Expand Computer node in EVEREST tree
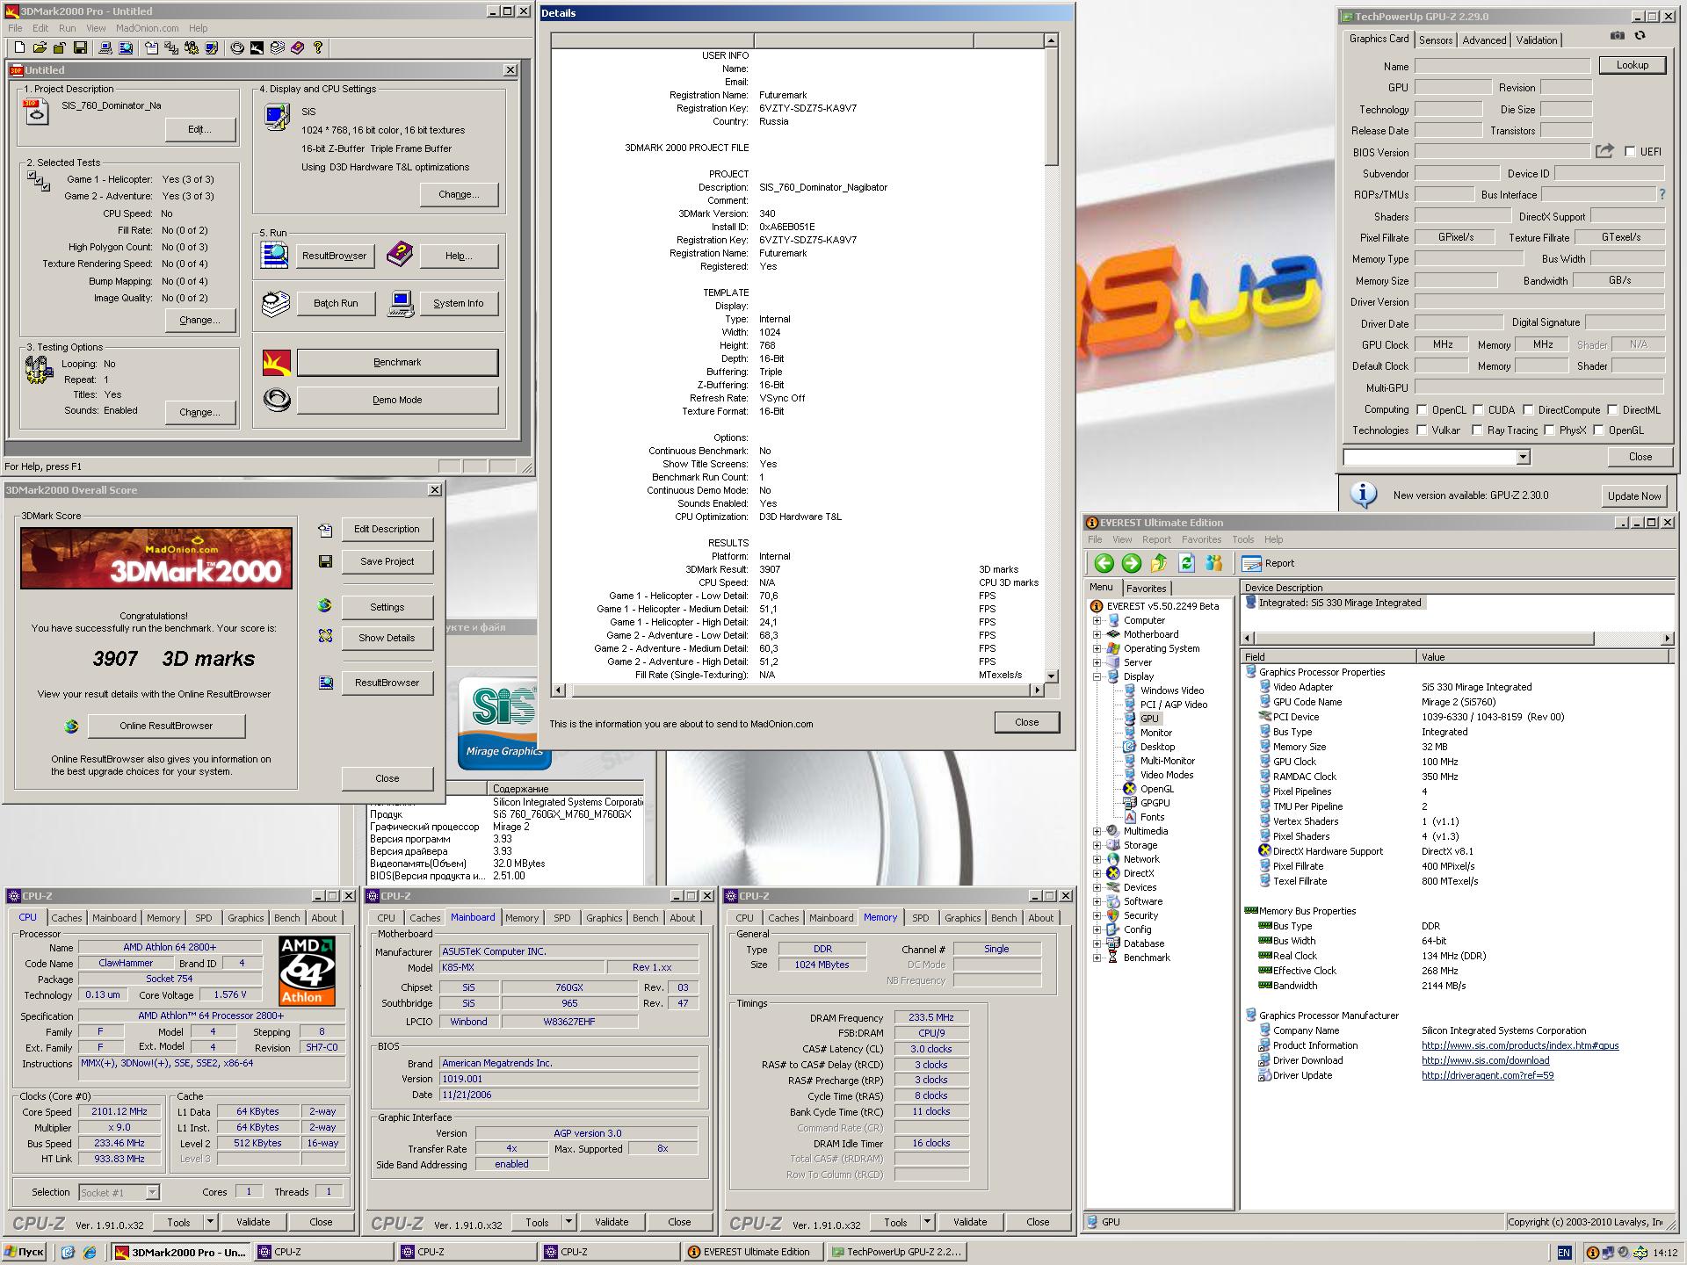This screenshot has width=1687, height=1265. 1097,620
